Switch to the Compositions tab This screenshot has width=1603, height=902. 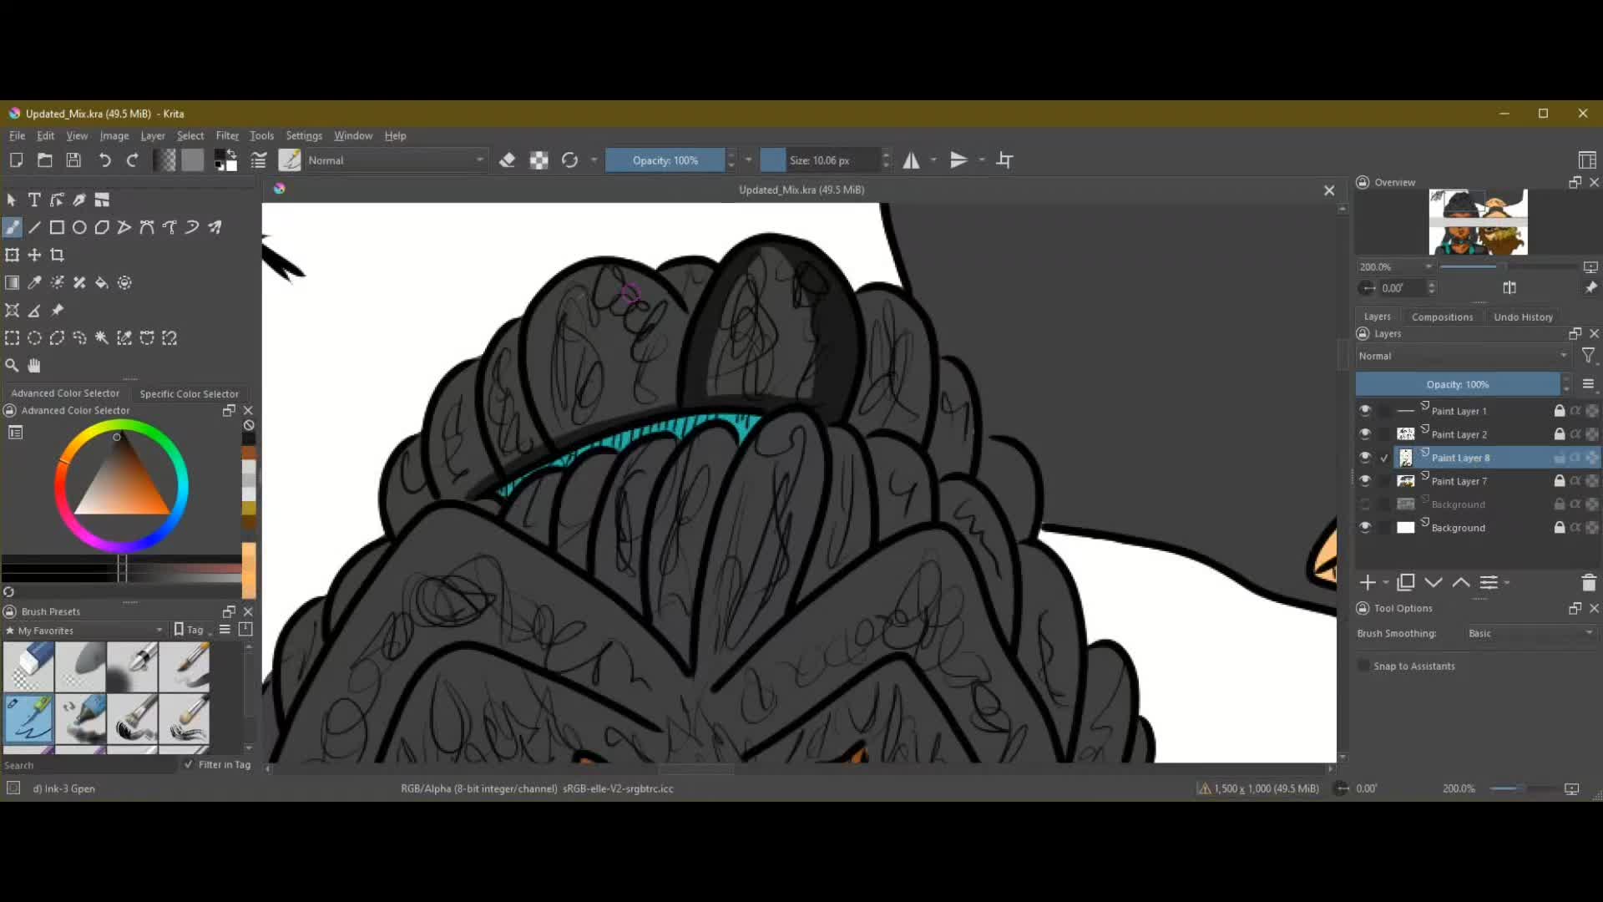point(1442,317)
